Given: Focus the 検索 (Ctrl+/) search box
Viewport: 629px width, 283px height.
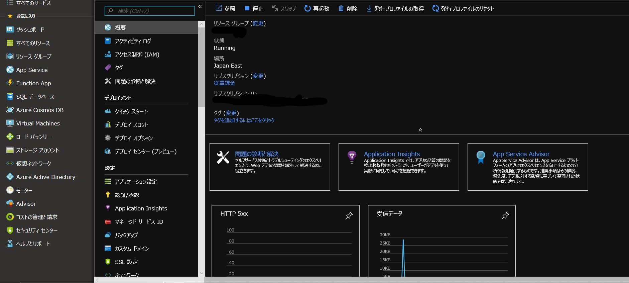Looking at the screenshot, I should 150,11.
